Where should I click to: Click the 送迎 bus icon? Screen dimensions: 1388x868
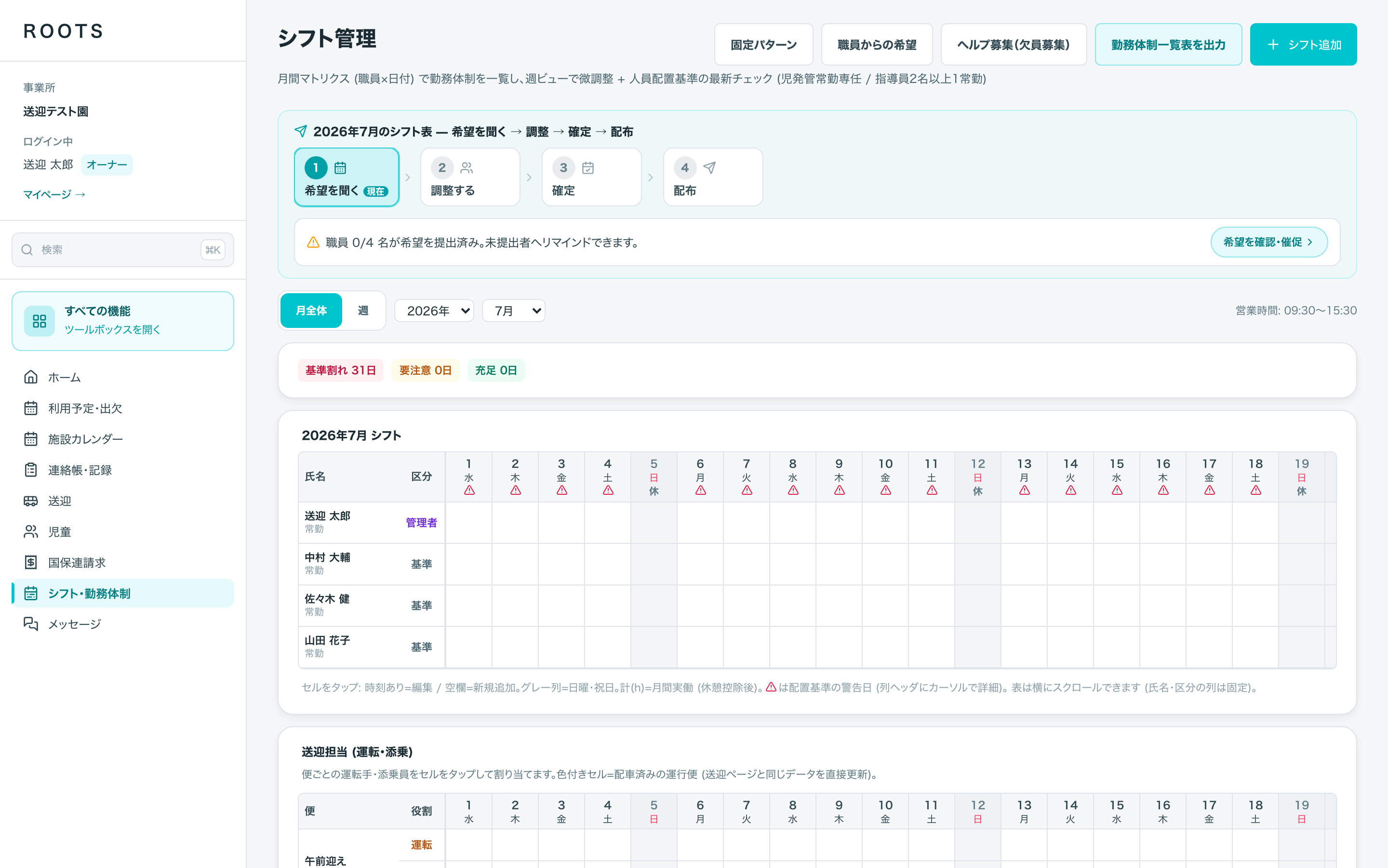tap(31, 501)
